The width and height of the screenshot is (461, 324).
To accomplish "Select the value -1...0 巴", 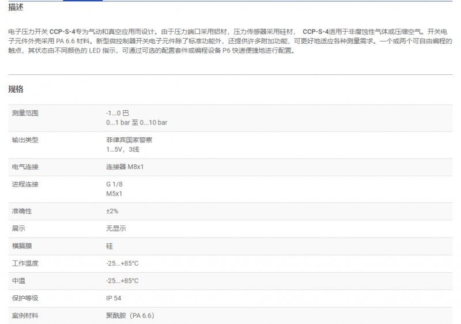I will click(x=118, y=113).
